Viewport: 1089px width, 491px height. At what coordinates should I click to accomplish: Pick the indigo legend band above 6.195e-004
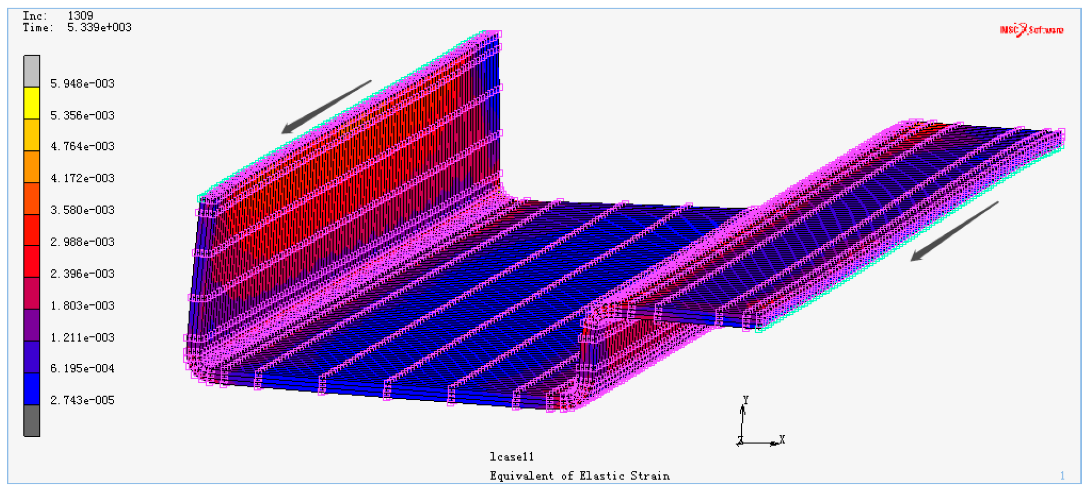coord(32,357)
